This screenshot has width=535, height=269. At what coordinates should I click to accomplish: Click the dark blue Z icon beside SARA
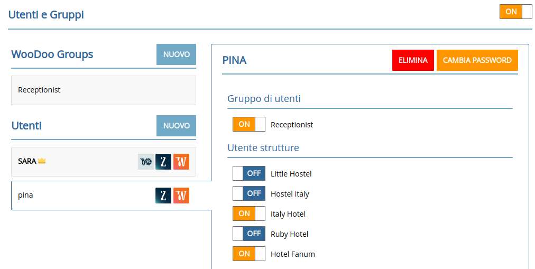tap(163, 162)
